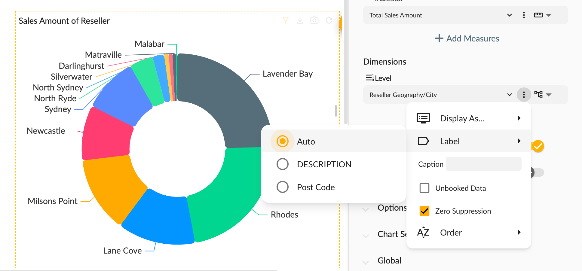Open the Total Sales Amount dropdown
582x271 pixels.
[509, 15]
